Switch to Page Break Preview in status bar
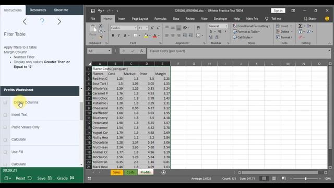 pyautogui.click(x=283, y=179)
